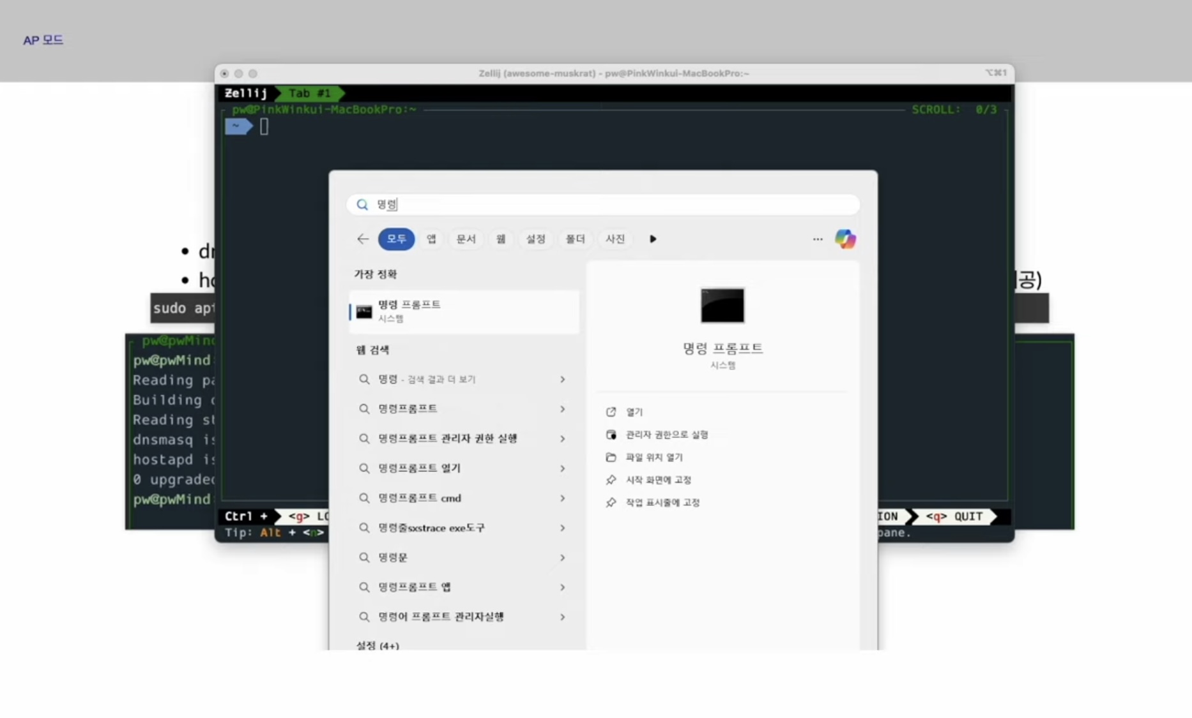Select the 모두 filter tab
Viewport: 1192px width, 718px height.
396,239
